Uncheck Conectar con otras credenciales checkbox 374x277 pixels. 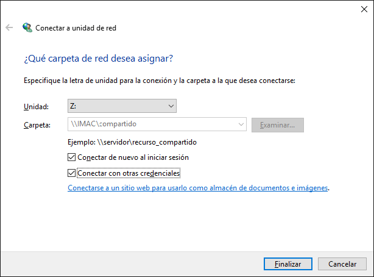pos(72,173)
